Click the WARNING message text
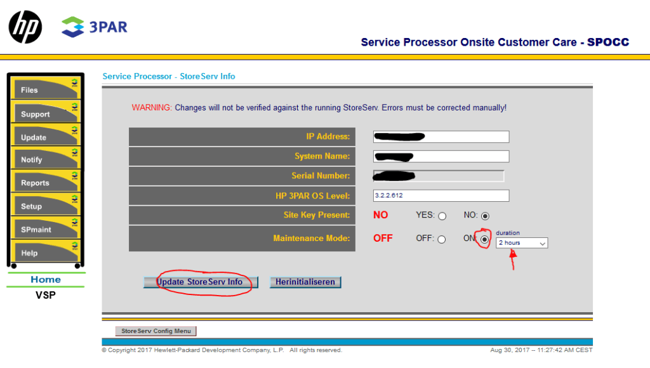The height and width of the screenshot is (368, 650). [319, 108]
